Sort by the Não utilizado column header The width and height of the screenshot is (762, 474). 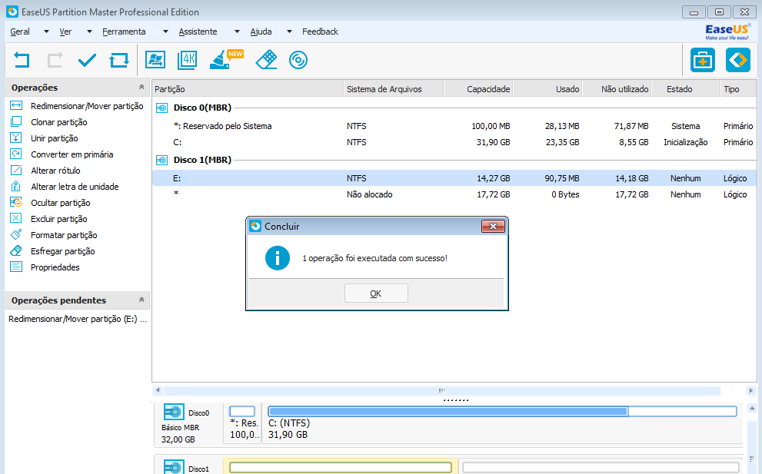pyautogui.click(x=617, y=89)
